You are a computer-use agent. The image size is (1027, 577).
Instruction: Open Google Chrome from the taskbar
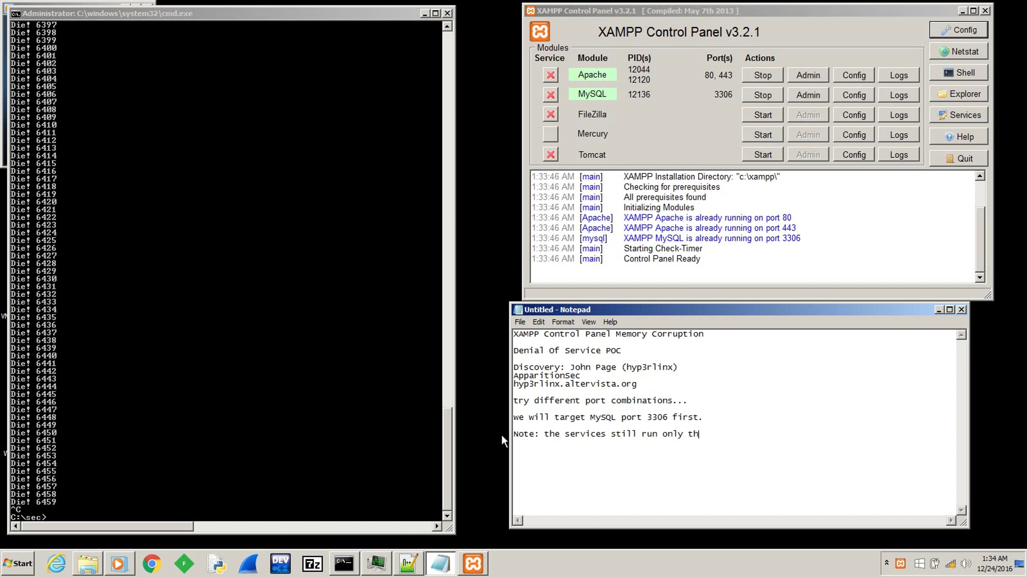point(152,563)
